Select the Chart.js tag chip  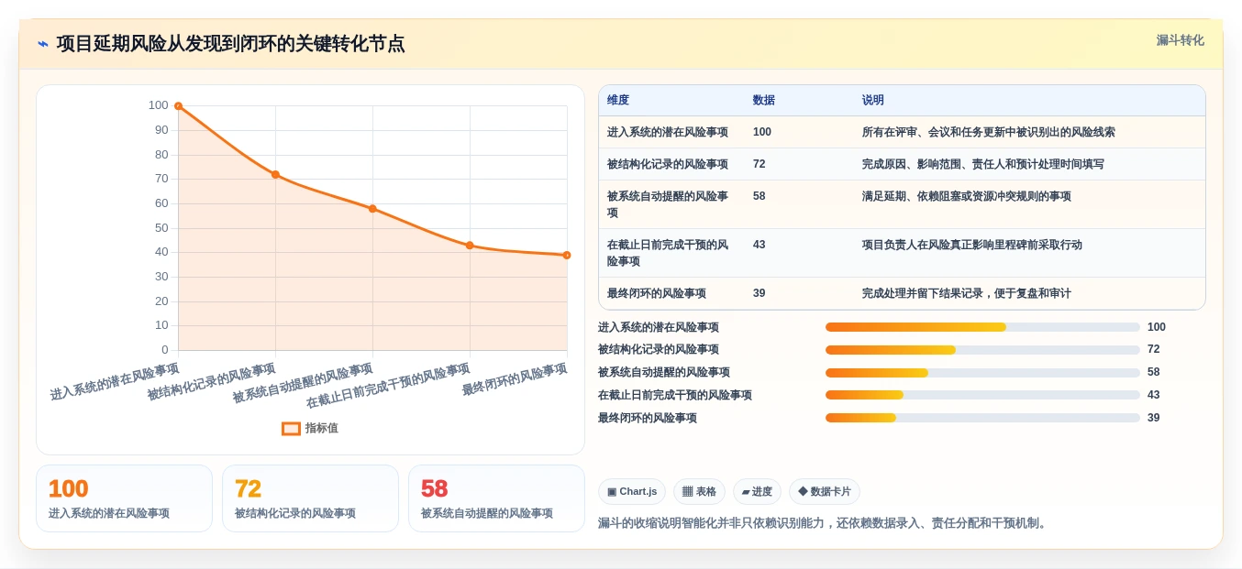[632, 492]
